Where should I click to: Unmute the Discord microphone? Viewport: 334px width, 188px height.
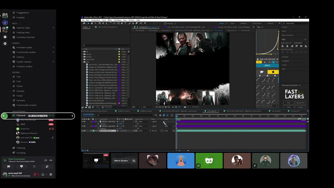click(x=35, y=174)
